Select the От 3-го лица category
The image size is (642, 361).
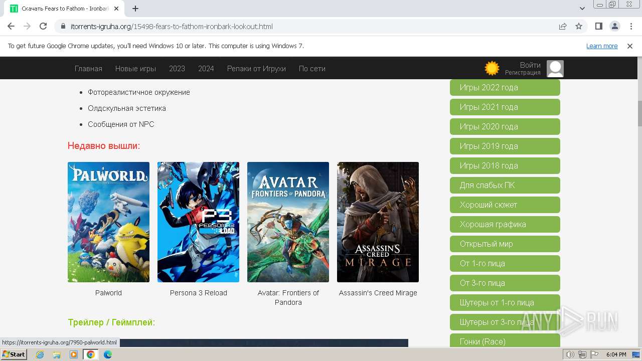(x=505, y=283)
